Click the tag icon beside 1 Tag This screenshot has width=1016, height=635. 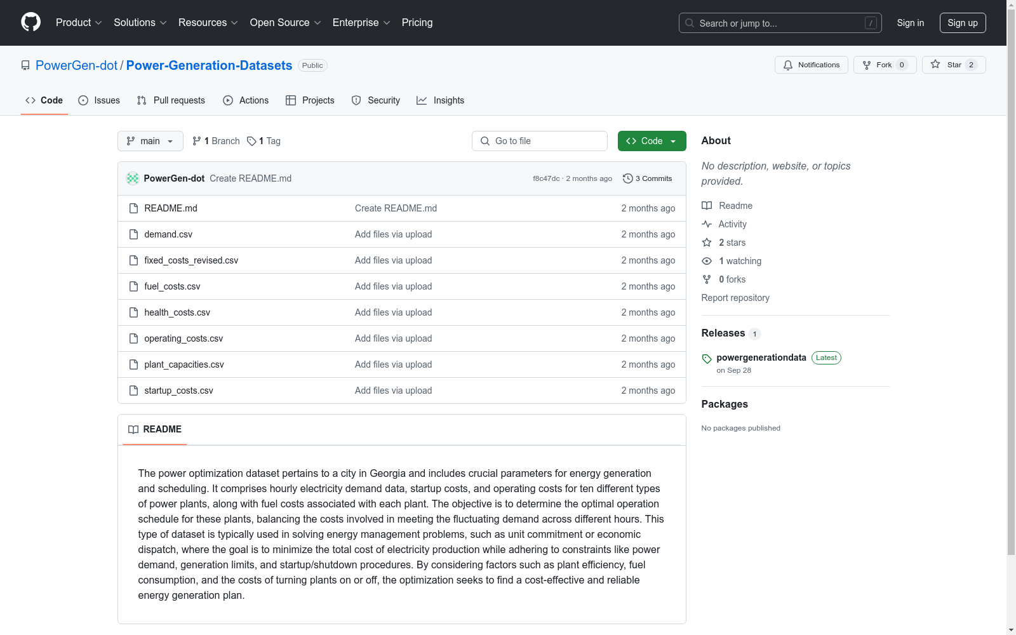pyautogui.click(x=251, y=141)
